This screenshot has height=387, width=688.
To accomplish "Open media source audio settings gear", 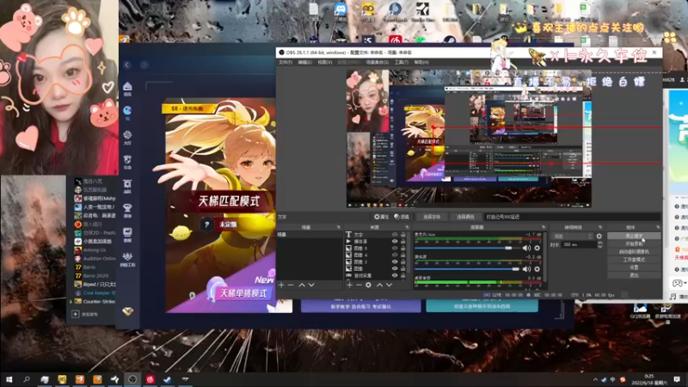I will 537,269.
